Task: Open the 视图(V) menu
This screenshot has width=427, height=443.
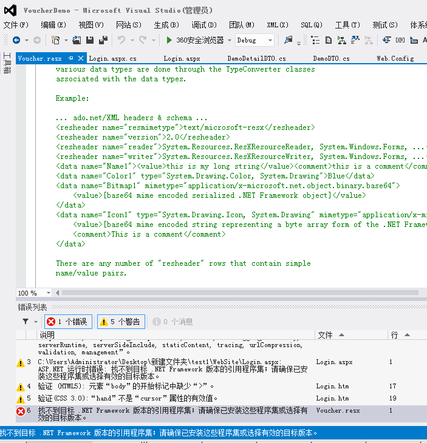Action: (x=91, y=25)
